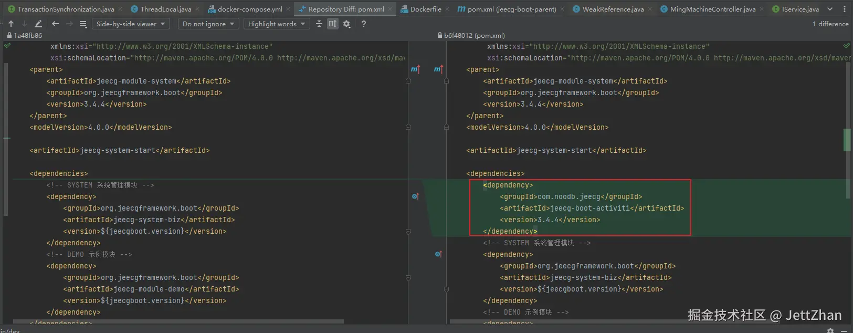Click the Maven gutter icon beside parent on left
The image size is (853, 333).
(x=415, y=69)
